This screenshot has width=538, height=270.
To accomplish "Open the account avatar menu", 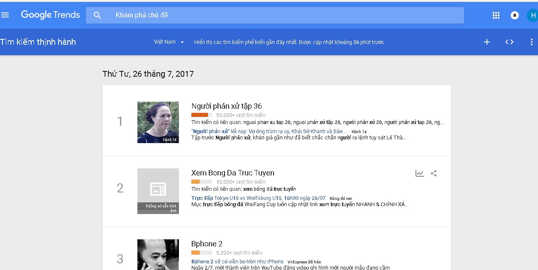I will pos(532,15).
